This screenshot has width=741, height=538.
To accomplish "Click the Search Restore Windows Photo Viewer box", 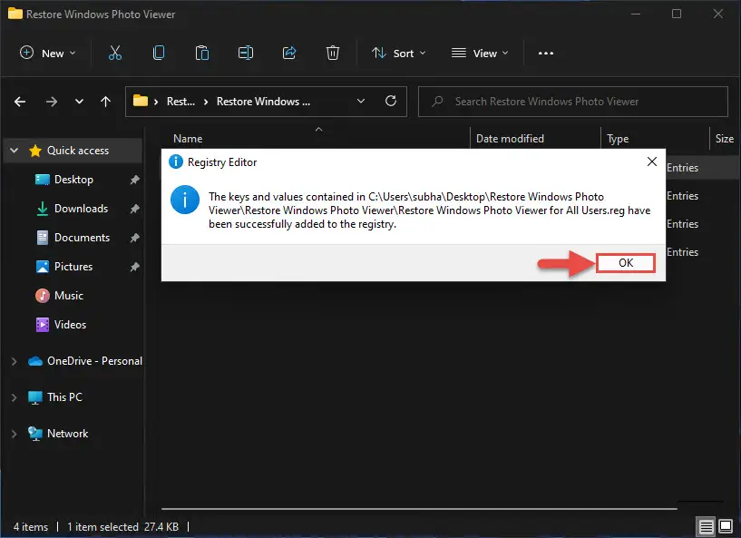I will pyautogui.click(x=573, y=102).
